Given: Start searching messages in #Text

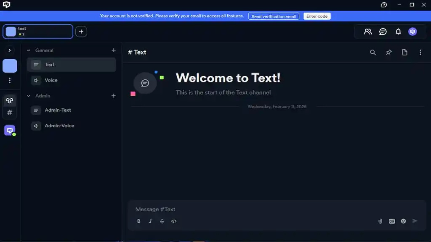Looking at the screenshot, I should click(373, 53).
